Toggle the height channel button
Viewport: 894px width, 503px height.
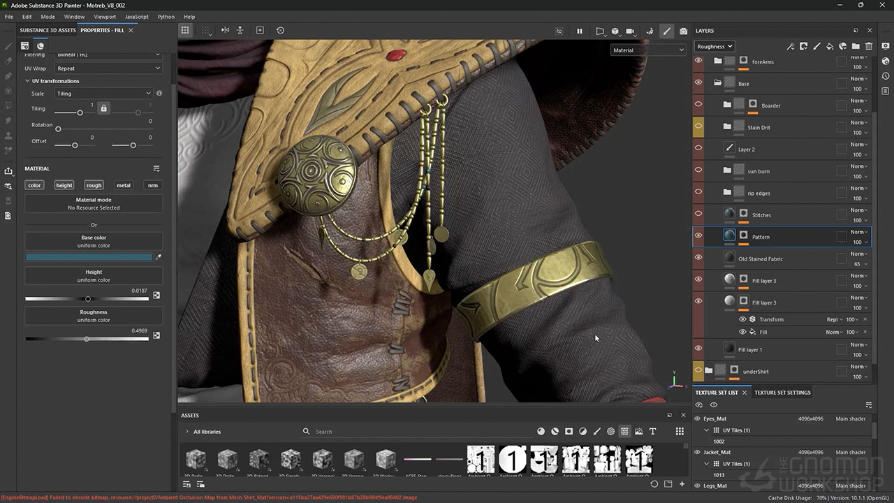[x=64, y=185]
